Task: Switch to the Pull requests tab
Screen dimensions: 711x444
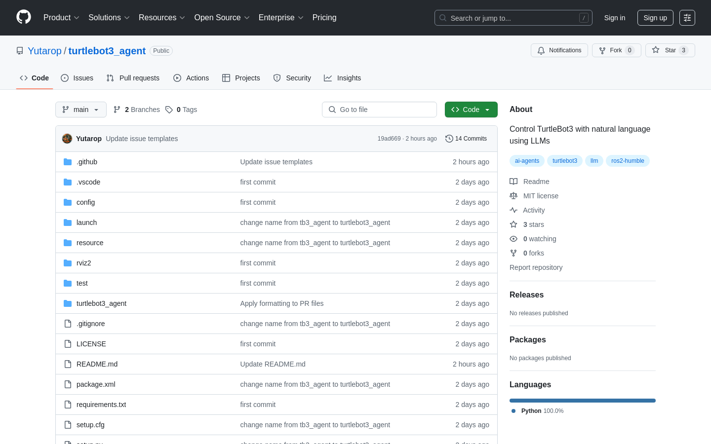Action: click(133, 78)
